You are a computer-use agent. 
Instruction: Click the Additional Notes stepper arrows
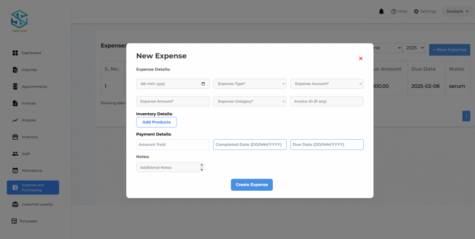pos(201,167)
